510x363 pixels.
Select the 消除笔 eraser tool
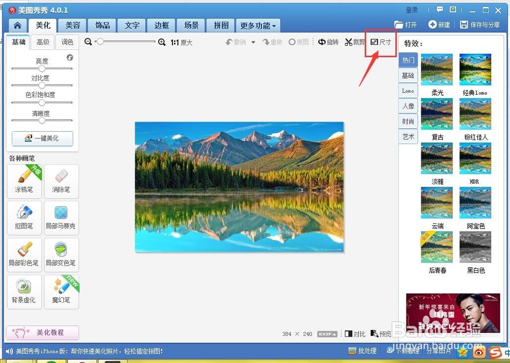click(62, 181)
